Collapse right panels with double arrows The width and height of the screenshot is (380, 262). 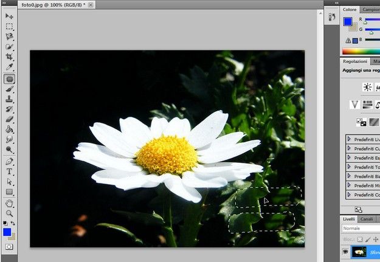(337, 2)
